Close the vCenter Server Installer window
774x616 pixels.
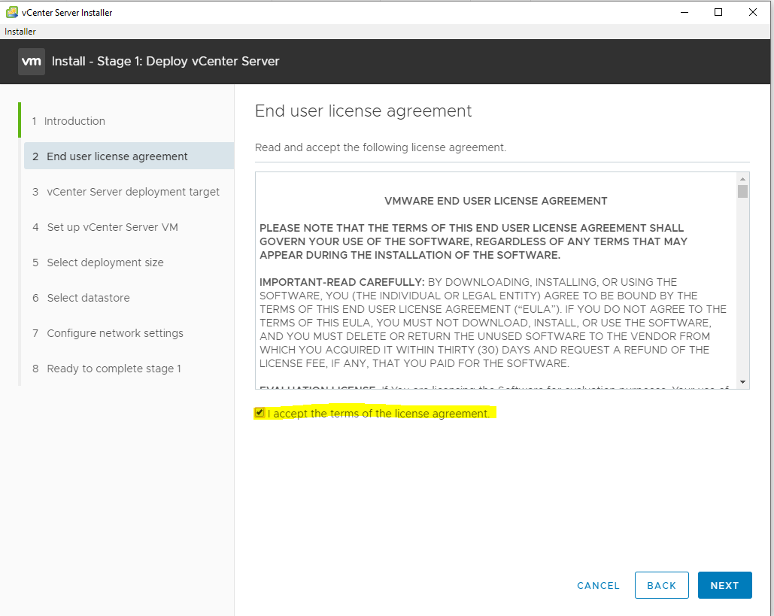click(752, 12)
